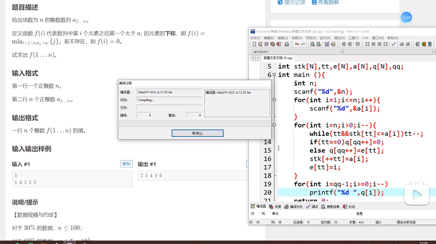436x244 pixels.
Task: Open the 工具[T] menu
Action: pos(354,38)
